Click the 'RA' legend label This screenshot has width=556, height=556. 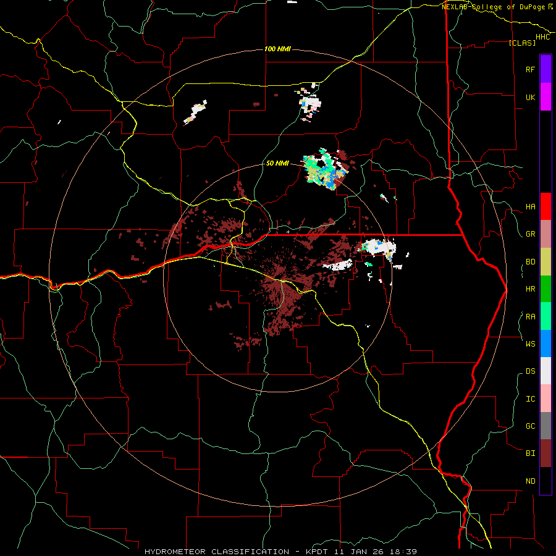[530, 317]
